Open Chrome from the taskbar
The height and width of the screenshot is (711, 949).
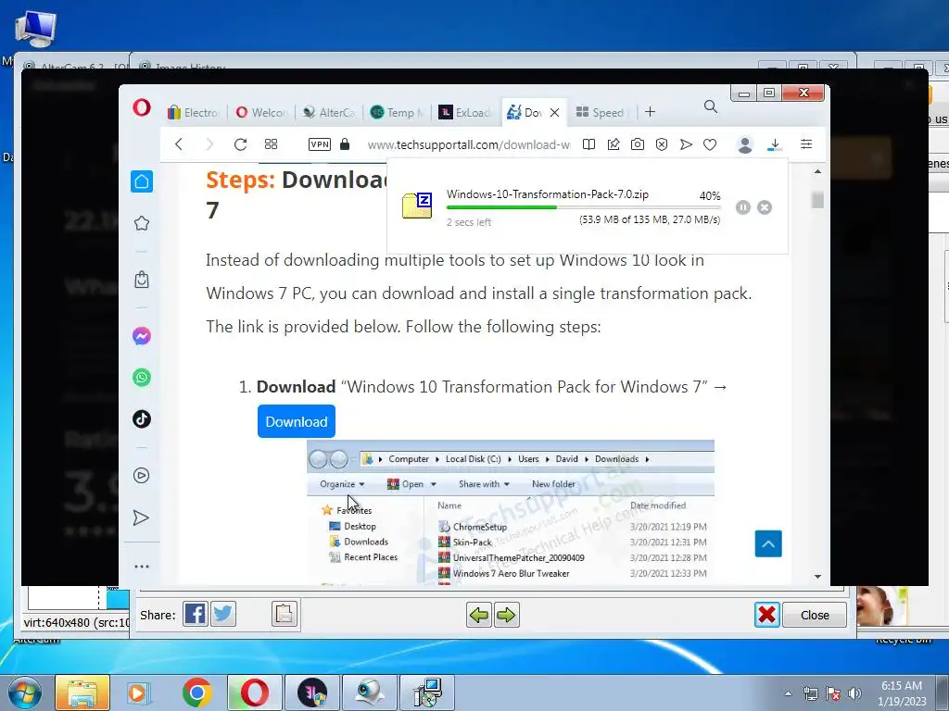click(197, 692)
